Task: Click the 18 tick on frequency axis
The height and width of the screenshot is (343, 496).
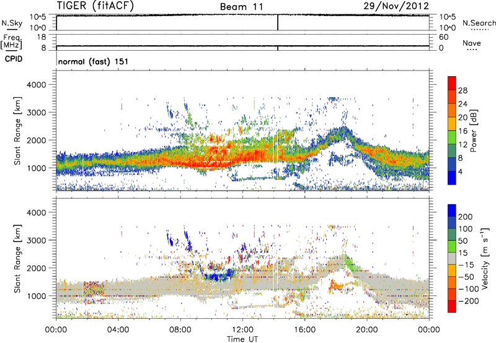Action: click(x=42, y=37)
